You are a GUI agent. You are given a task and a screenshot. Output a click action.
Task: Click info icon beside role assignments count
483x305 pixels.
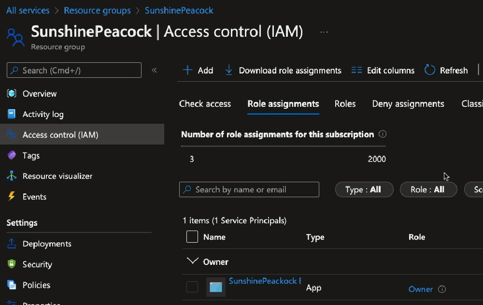383,134
